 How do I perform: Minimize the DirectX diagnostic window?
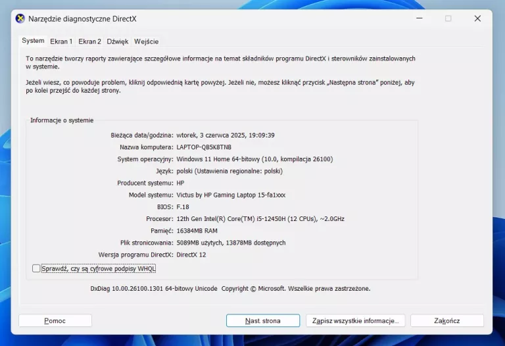click(420, 18)
